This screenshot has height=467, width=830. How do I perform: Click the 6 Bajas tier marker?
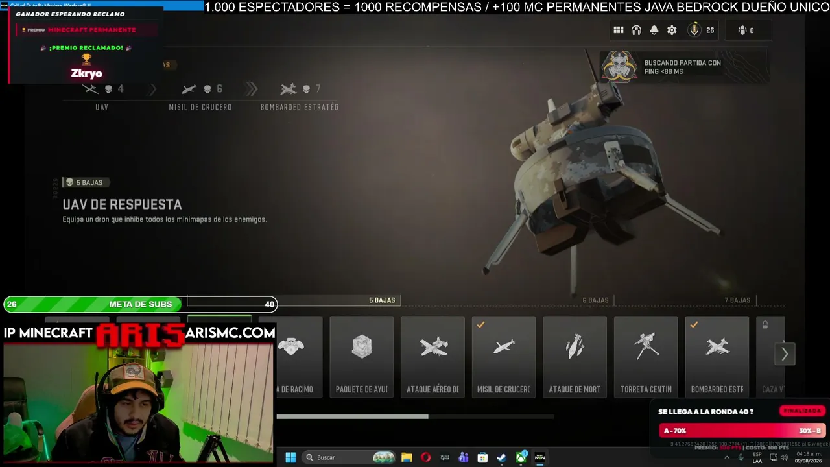[x=595, y=300]
